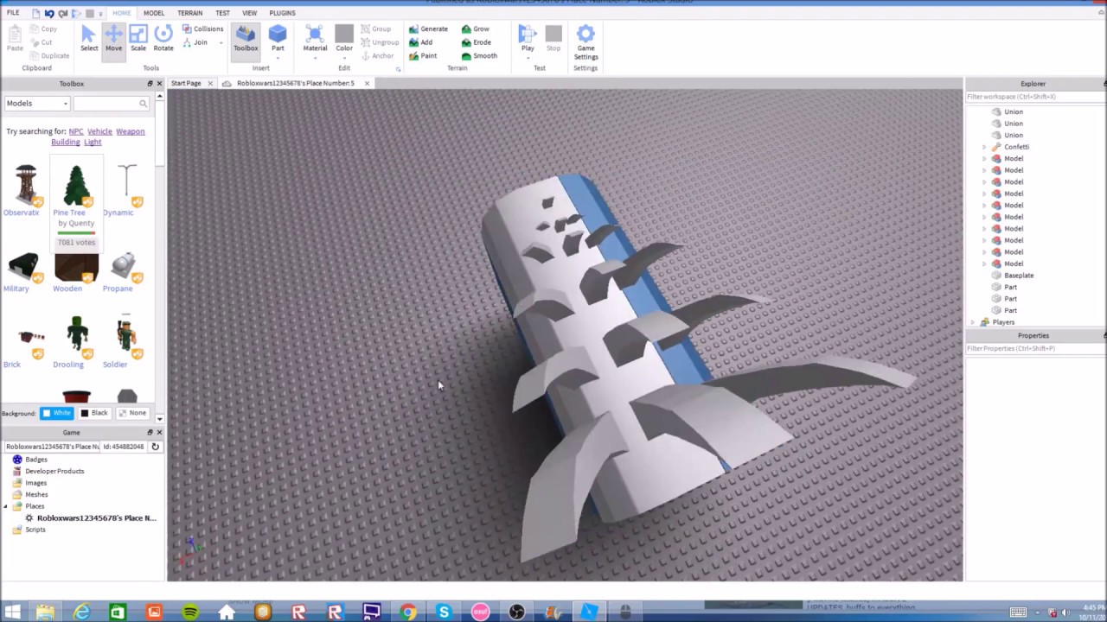
Task: Click the Generate terrain icon
Action: 428,29
